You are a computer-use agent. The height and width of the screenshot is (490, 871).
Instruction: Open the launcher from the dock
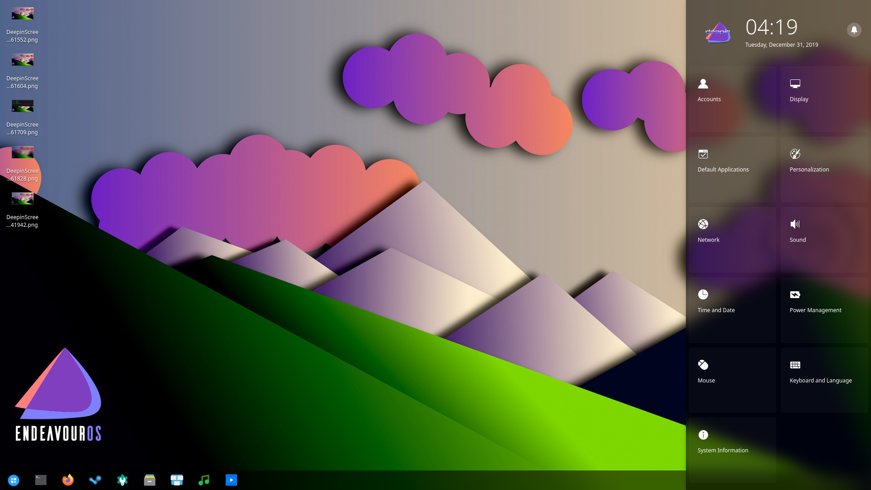pos(14,480)
